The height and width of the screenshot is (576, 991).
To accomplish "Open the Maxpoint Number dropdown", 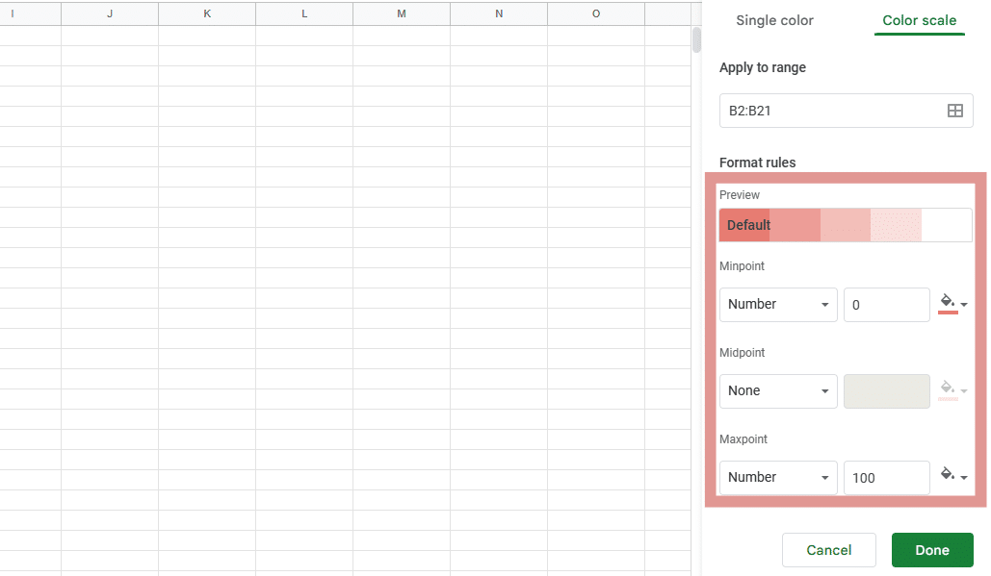I will pyautogui.click(x=777, y=477).
